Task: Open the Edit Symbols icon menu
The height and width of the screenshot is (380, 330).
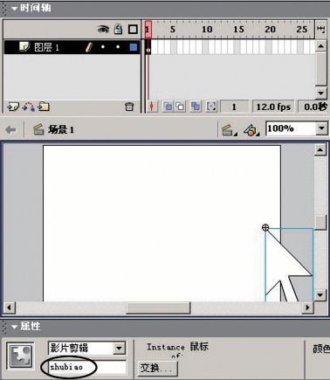Action: coord(251,130)
